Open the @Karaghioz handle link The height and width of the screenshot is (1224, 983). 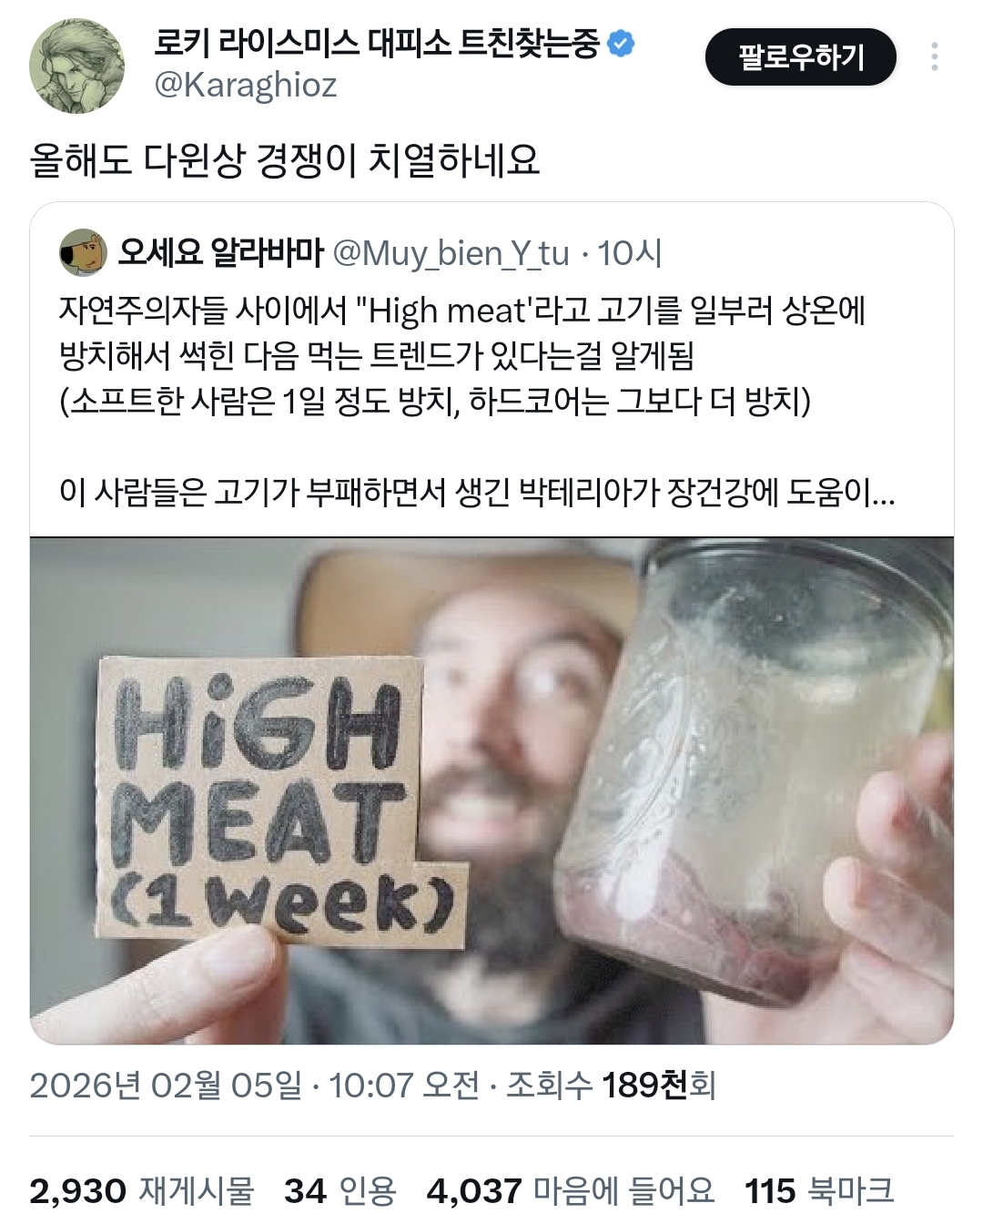pyautogui.click(x=246, y=85)
